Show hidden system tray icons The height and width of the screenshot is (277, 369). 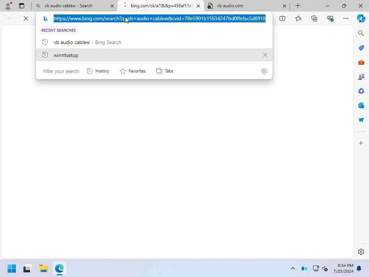pyautogui.click(x=293, y=268)
